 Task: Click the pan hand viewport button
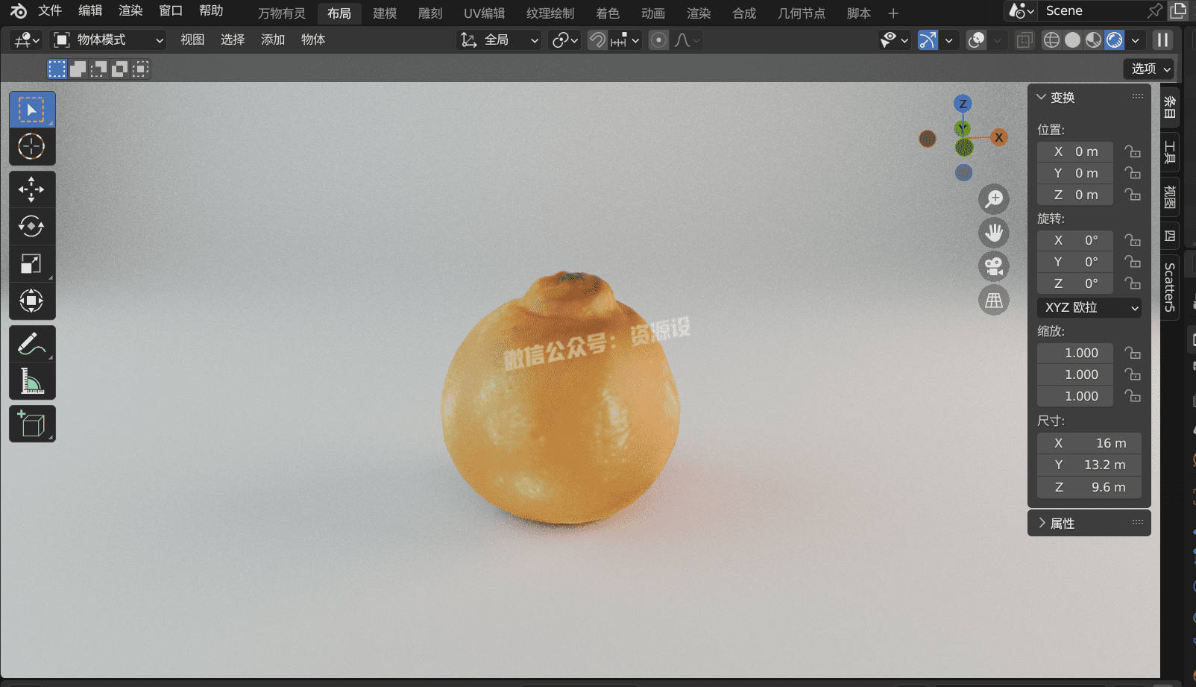(994, 233)
